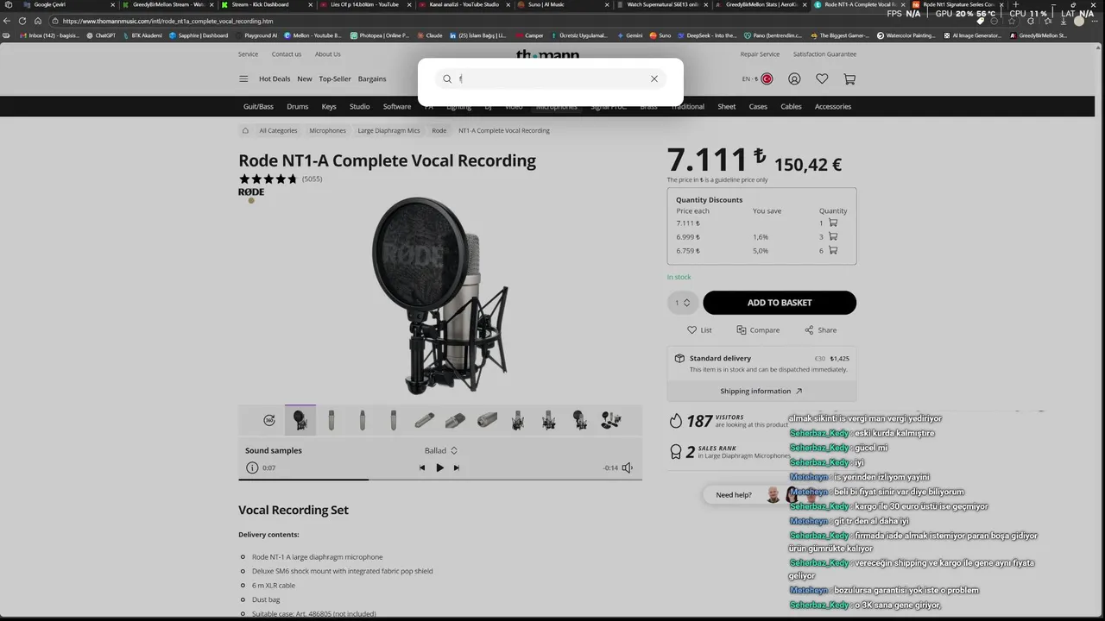The image size is (1105, 621).
Task: Open Cables category
Action: (791, 106)
